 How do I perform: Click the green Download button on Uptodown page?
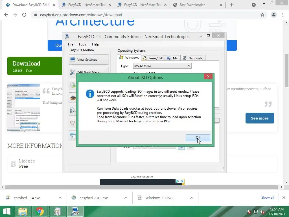click(35, 66)
